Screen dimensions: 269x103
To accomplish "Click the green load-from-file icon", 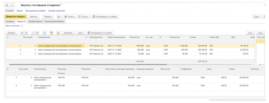I will click(x=58, y=33).
